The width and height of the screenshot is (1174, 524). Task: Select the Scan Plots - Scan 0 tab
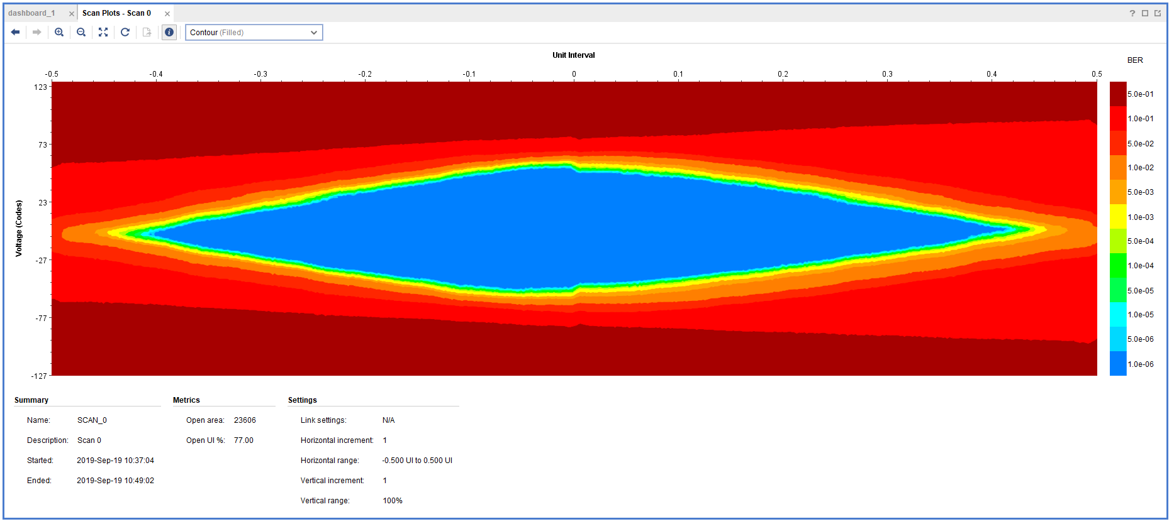116,13
